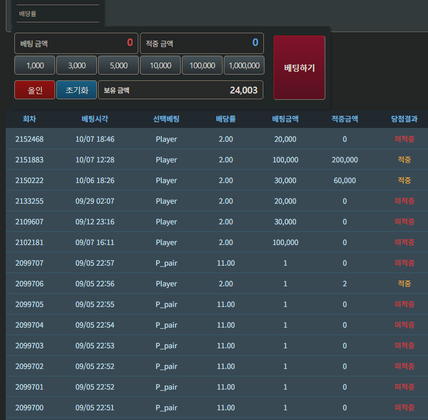The image size is (428, 420).
Task: Click bet time 10/07 18:46
Action: pyautogui.click(x=95, y=139)
